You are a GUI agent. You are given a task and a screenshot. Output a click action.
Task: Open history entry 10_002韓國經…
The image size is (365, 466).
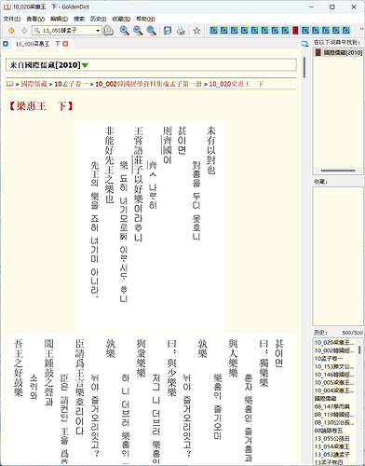tap(334, 350)
